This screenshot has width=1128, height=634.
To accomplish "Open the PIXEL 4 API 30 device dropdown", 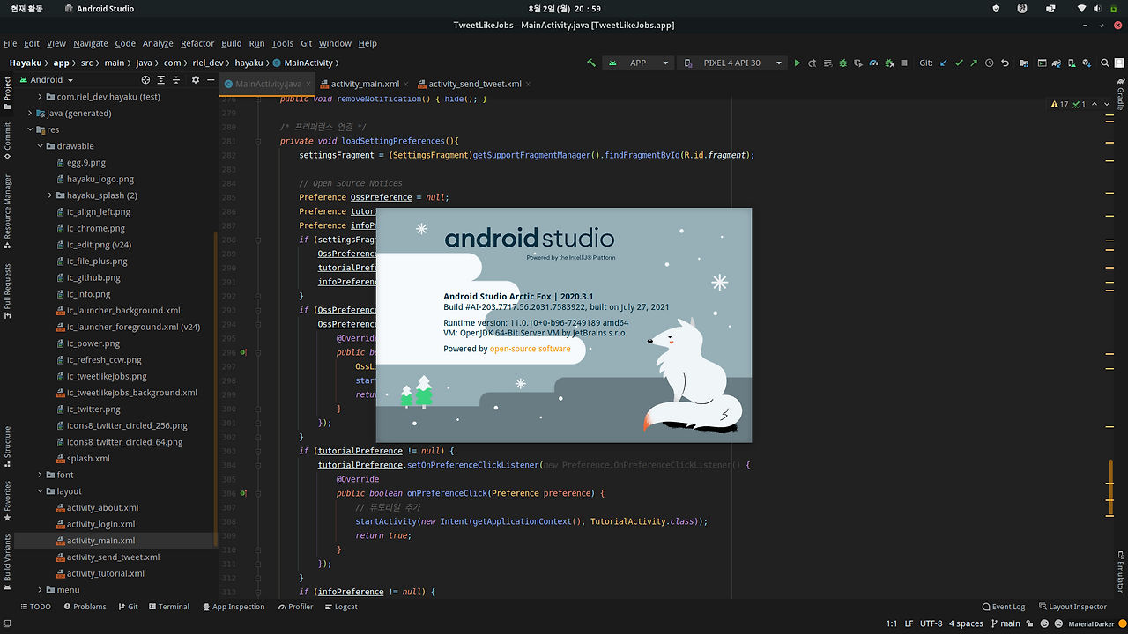I will click(731, 63).
